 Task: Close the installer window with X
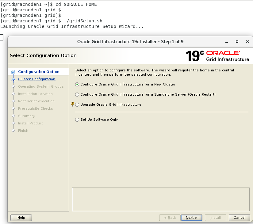pos(247,42)
